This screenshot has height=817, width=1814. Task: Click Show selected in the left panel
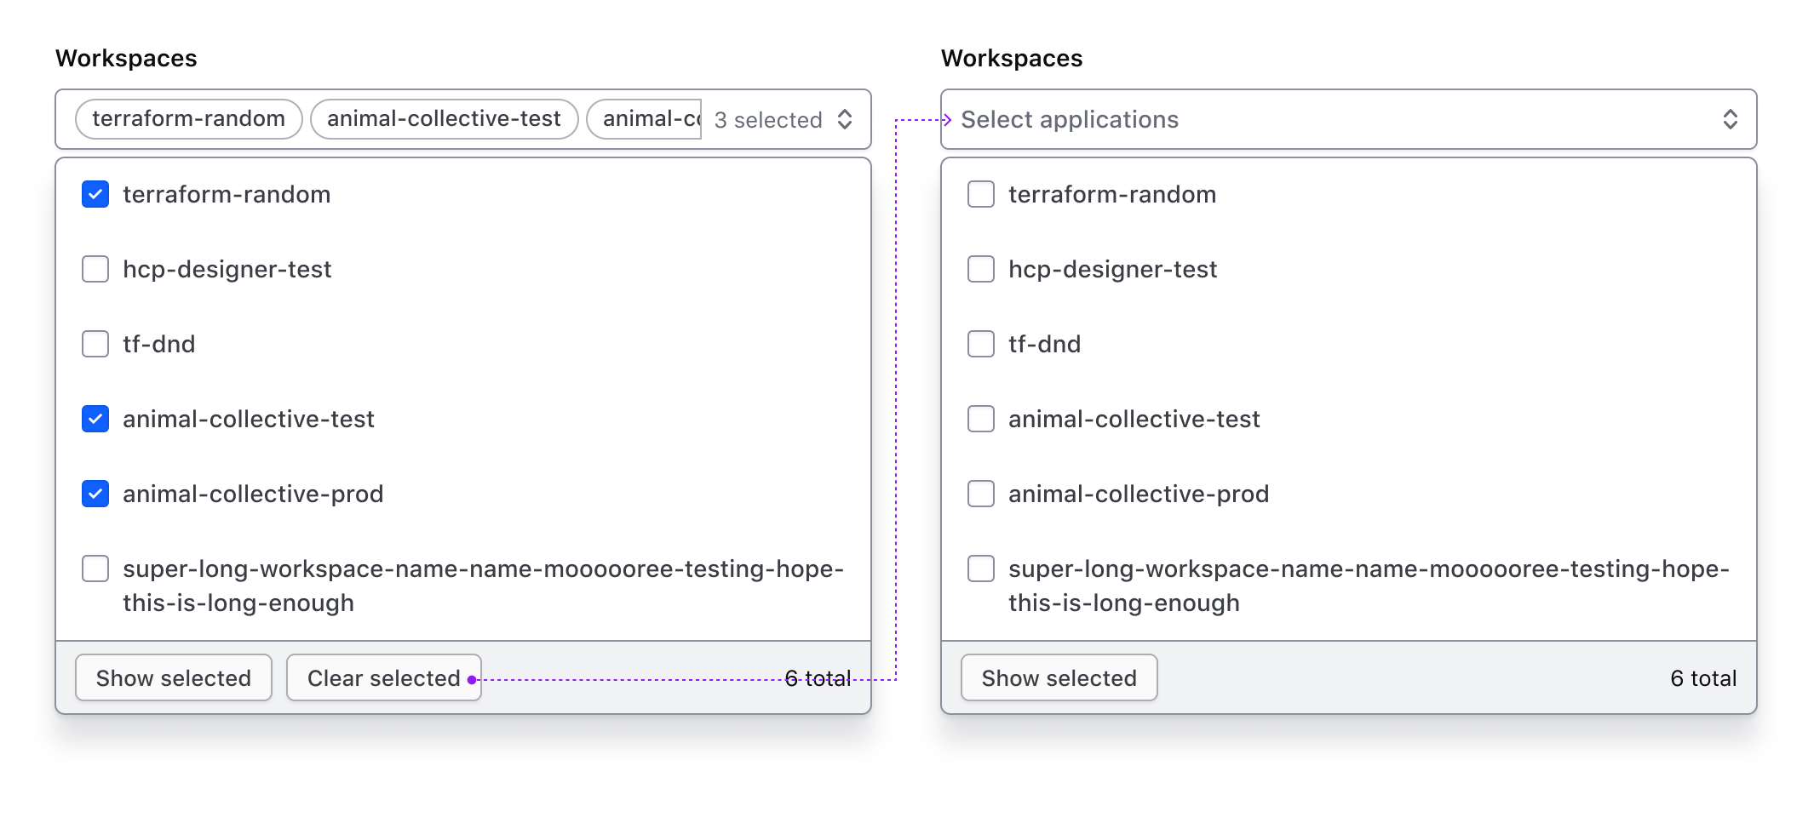(x=173, y=677)
